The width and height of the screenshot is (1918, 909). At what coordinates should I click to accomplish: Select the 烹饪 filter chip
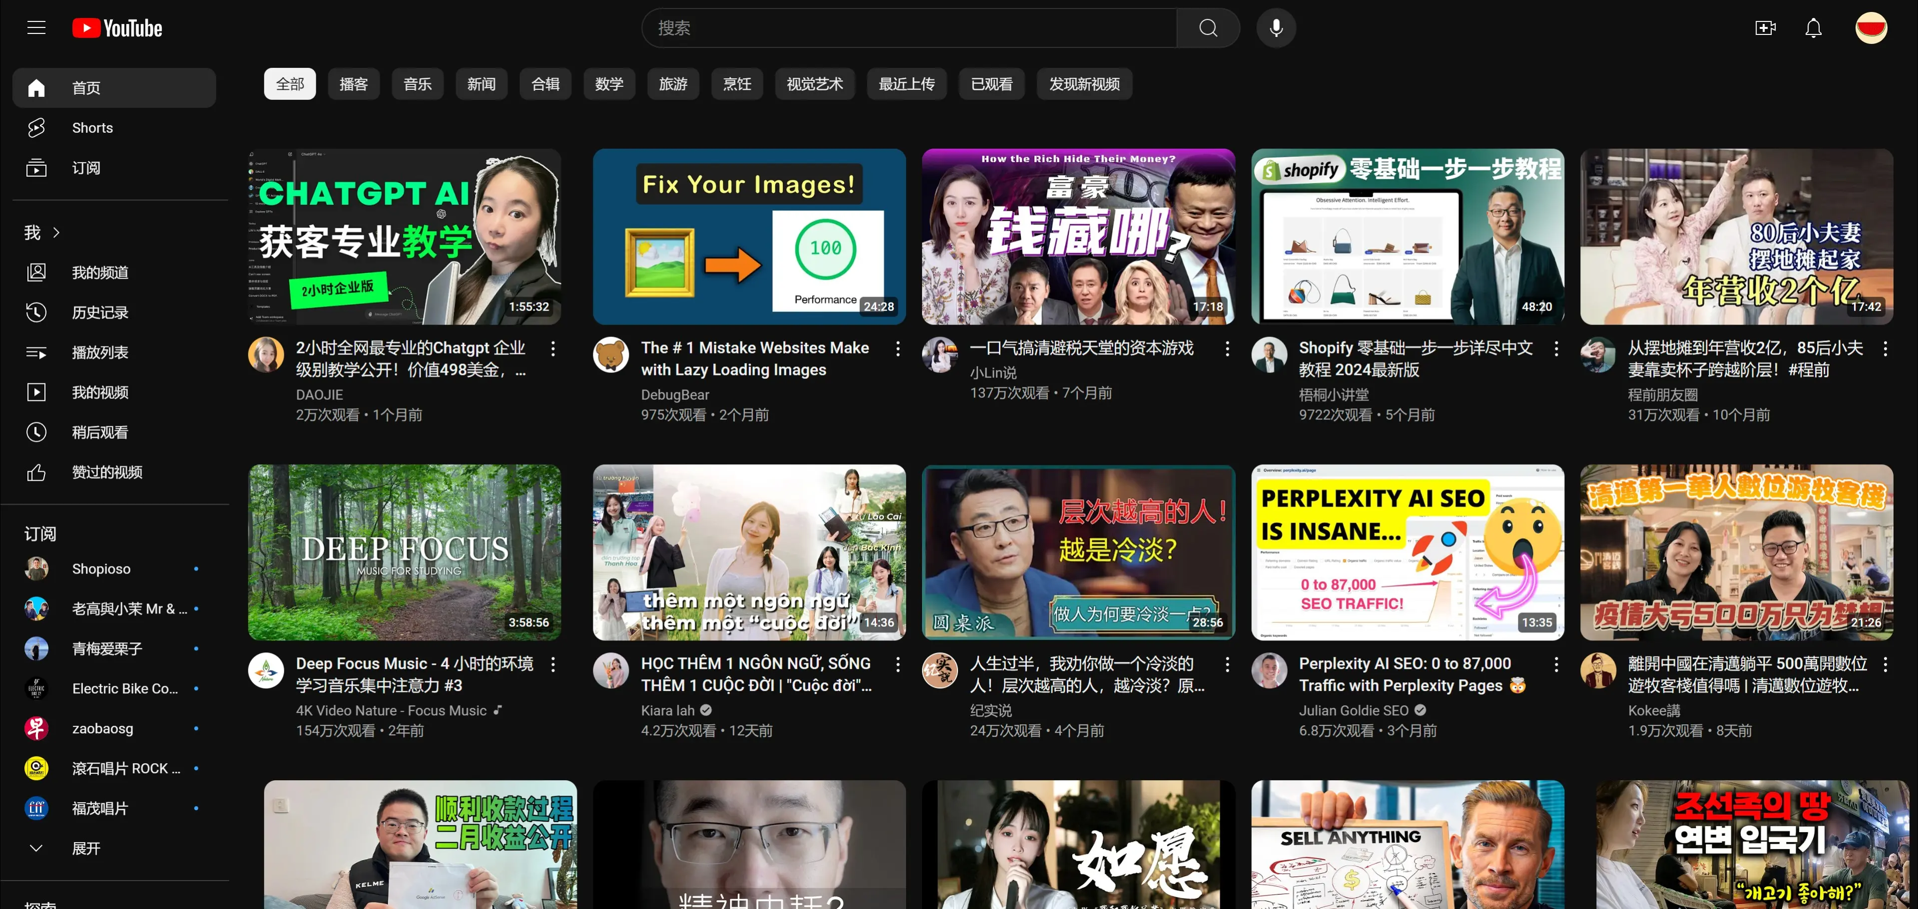tap(737, 84)
